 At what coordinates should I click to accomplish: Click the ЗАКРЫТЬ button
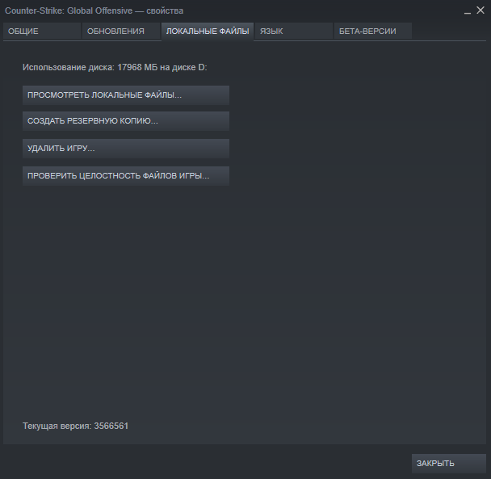[449, 464]
